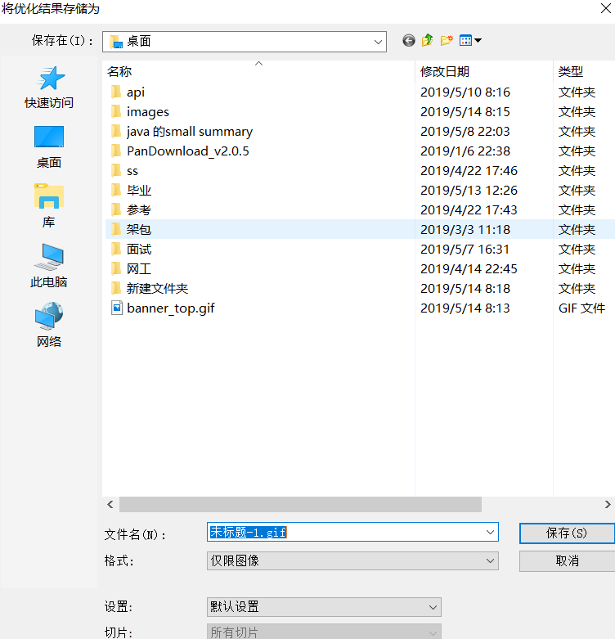
Task: Click the banner_top.gif file icon
Action: [117, 308]
